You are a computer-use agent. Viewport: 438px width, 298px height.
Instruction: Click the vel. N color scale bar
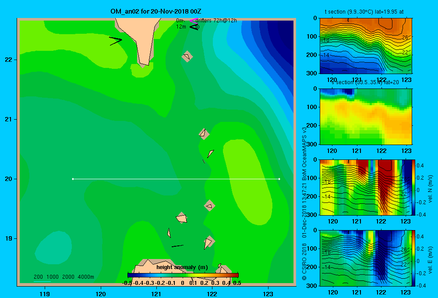[414, 187]
